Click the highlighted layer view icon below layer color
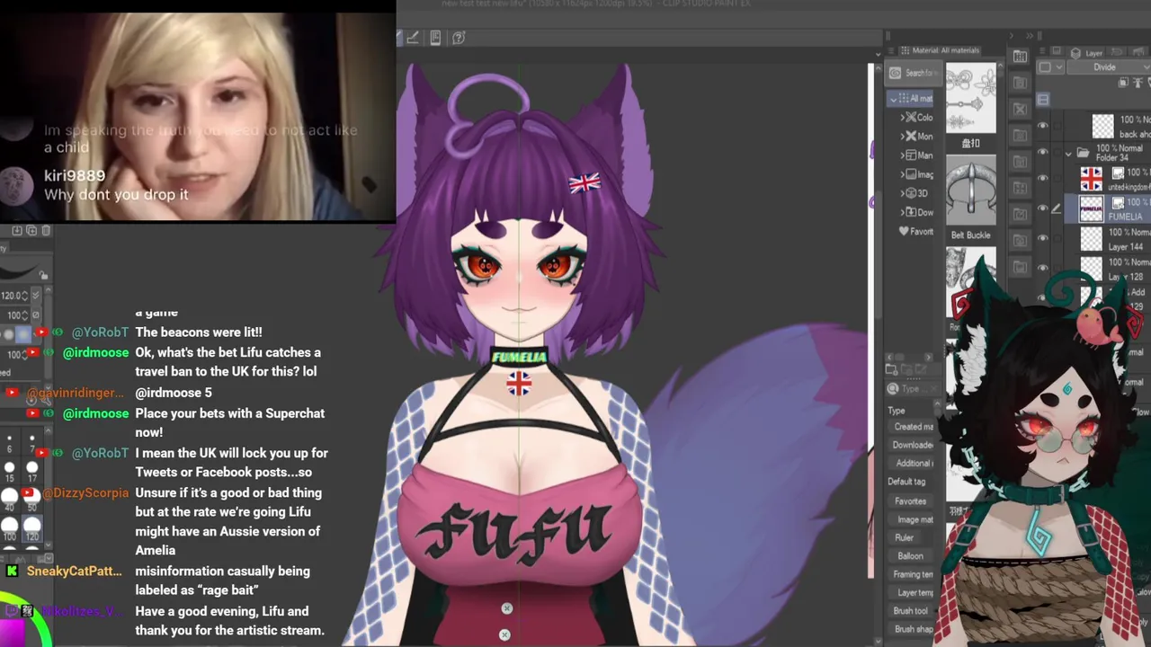Viewport: 1151px width, 647px height. [x=1043, y=100]
